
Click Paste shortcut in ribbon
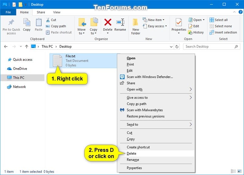point(59,32)
